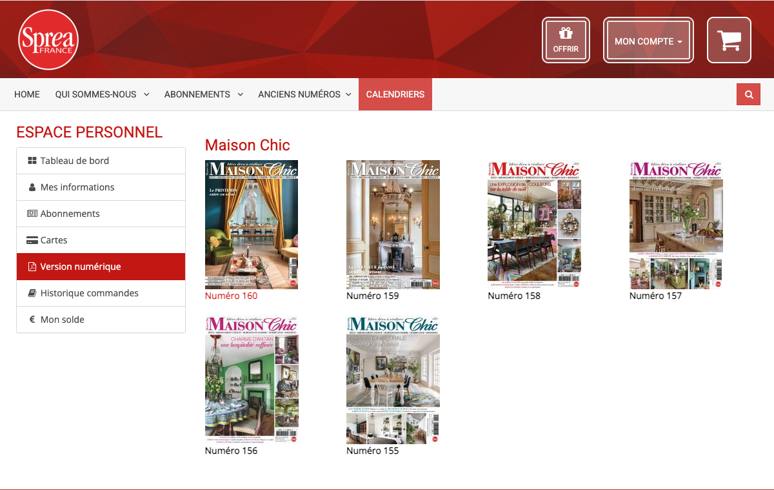This screenshot has width=774, height=490.
Task: Open the shopping cart icon
Action: coord(729,40)
